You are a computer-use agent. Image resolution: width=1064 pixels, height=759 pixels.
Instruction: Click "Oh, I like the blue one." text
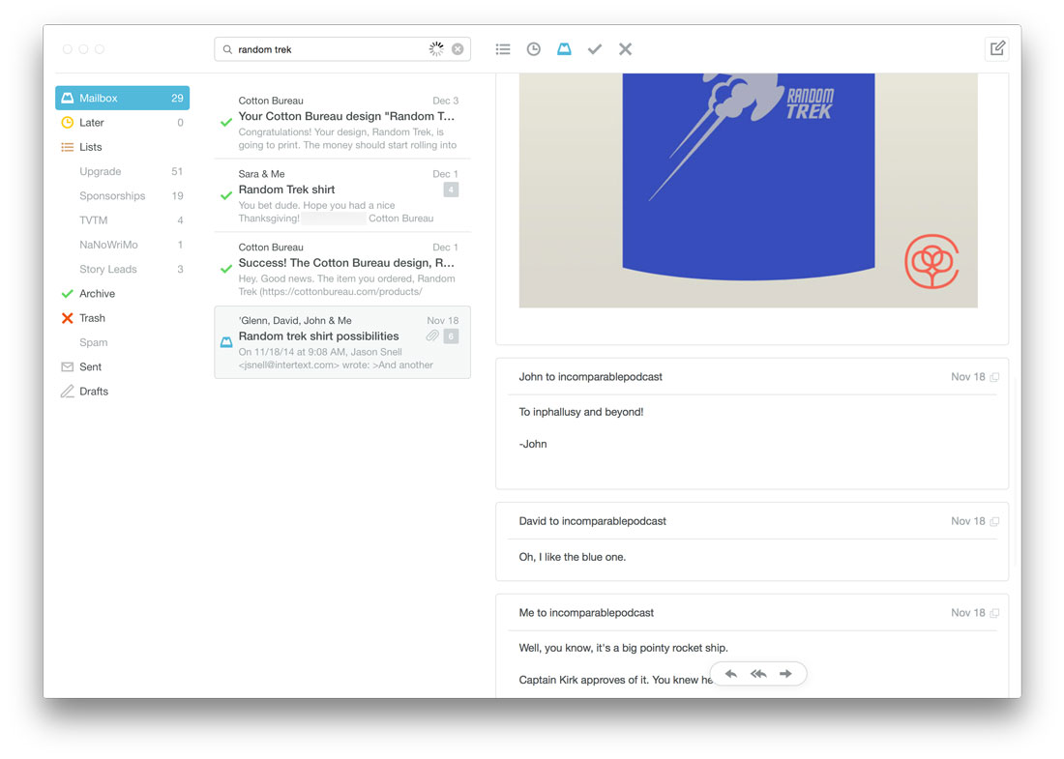(572, 557)
